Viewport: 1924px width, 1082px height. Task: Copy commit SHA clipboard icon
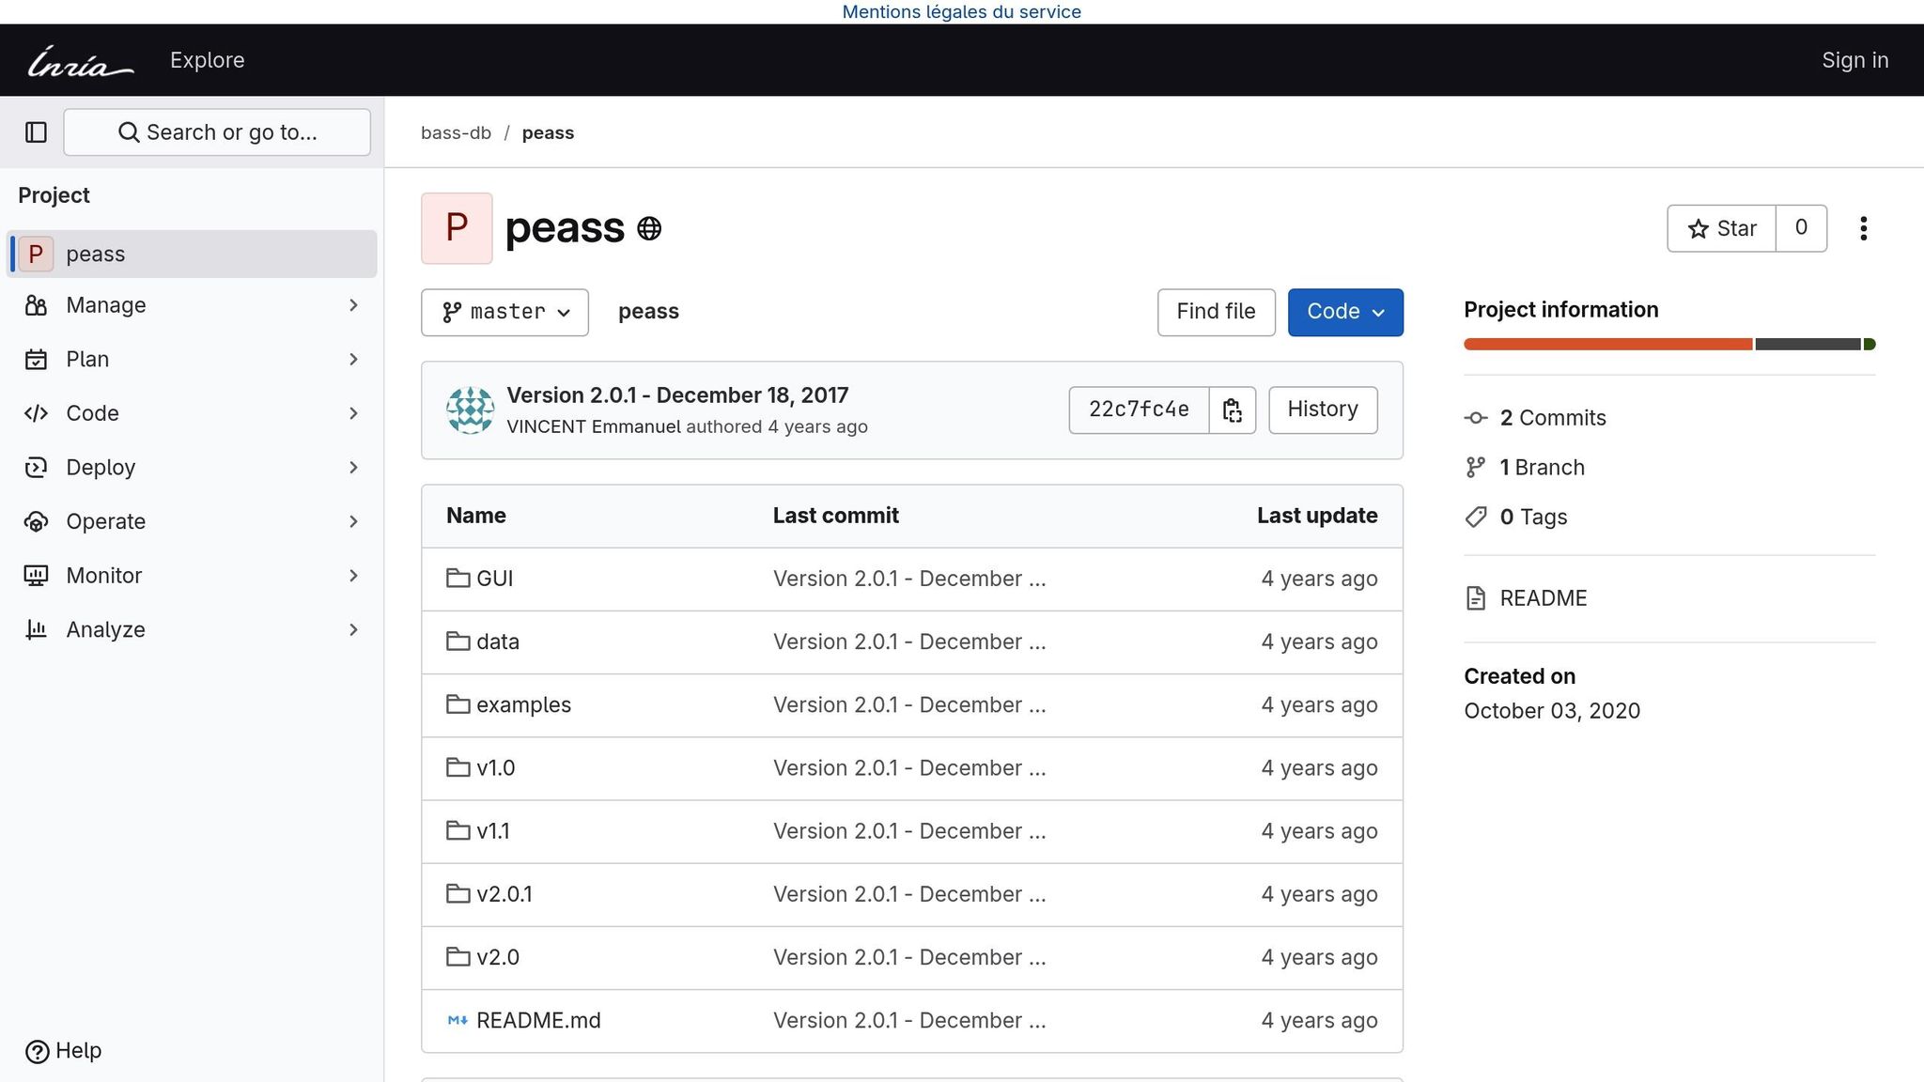(x=1232, y=410)
